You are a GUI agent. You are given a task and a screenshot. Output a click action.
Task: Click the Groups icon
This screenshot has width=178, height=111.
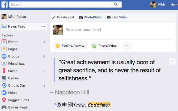point(4,56)
